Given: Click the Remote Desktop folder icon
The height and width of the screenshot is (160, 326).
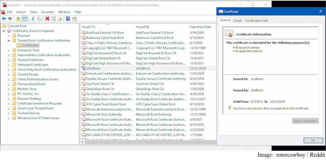Looking at the screenshot, I should point(14,99).
